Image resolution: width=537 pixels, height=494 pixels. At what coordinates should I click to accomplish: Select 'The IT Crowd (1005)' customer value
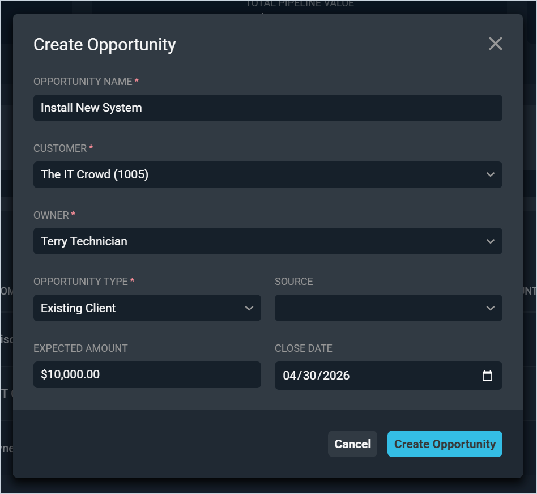[x=95, y=174]
